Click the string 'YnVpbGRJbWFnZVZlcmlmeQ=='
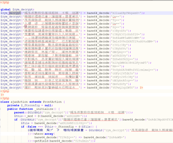The image size is (173, 143). pos(133,70)
